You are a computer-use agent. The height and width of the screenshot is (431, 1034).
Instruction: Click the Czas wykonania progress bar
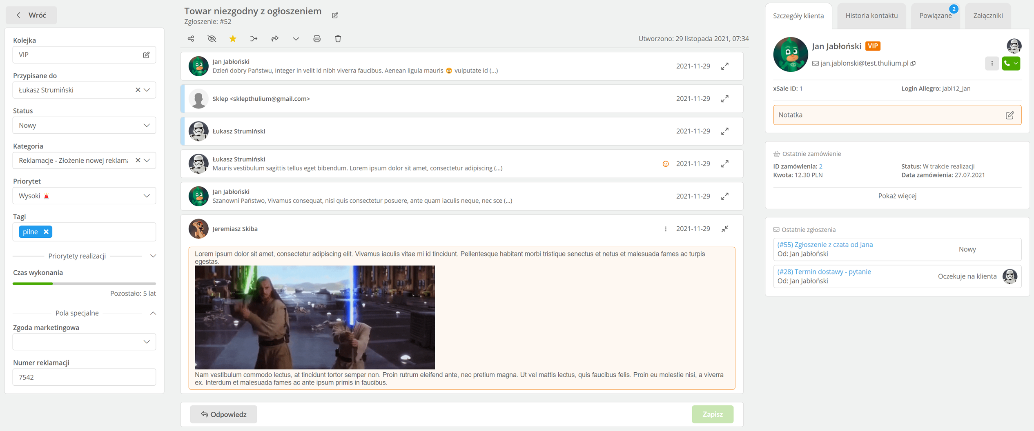(84, 283)
